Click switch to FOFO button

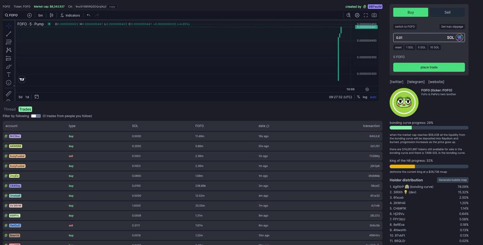[x=405, y=27]
